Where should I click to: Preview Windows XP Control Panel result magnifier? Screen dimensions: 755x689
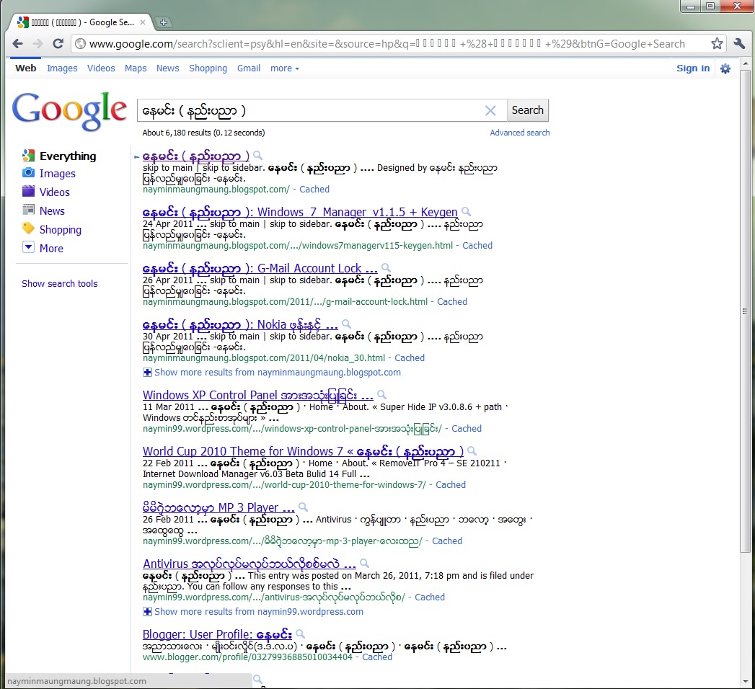coord(382,395)
